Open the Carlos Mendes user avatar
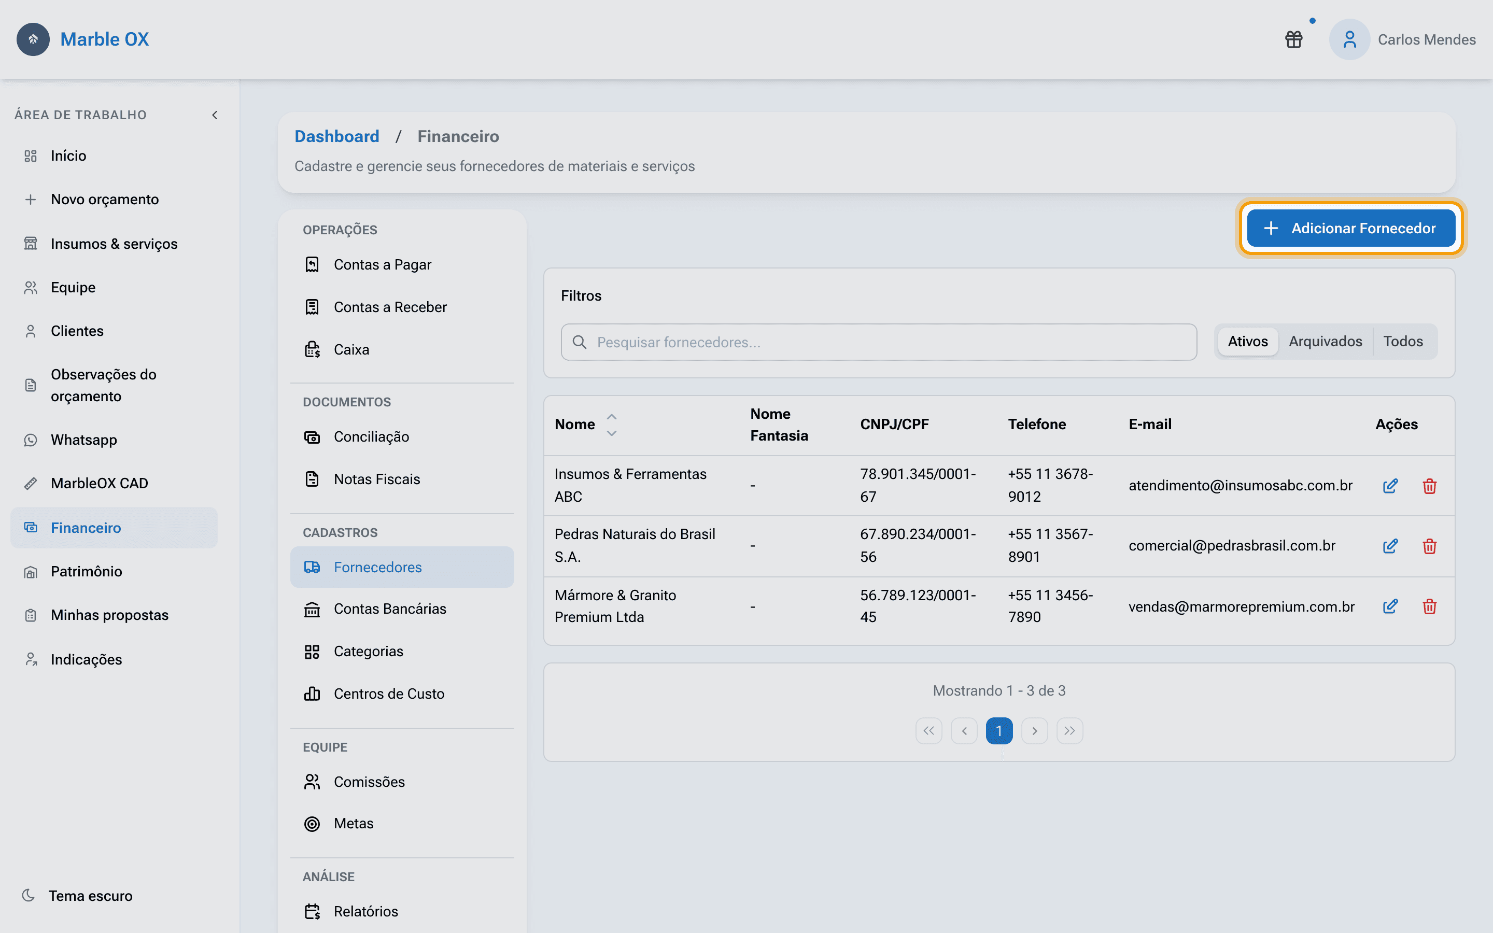 tap(1349, 39)
